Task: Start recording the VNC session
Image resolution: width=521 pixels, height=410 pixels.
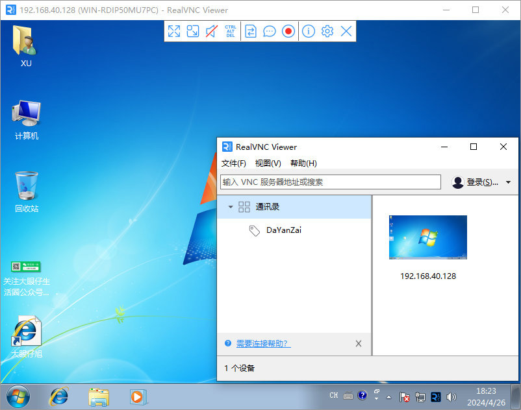Action: click(288, 31)
